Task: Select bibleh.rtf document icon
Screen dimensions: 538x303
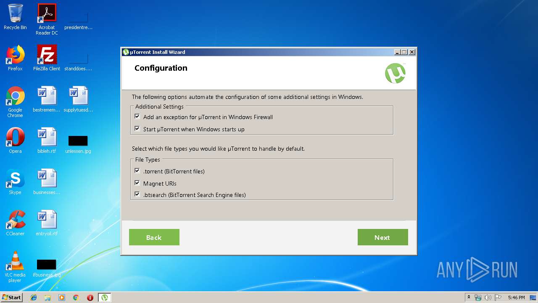Action: pos(47,141)
